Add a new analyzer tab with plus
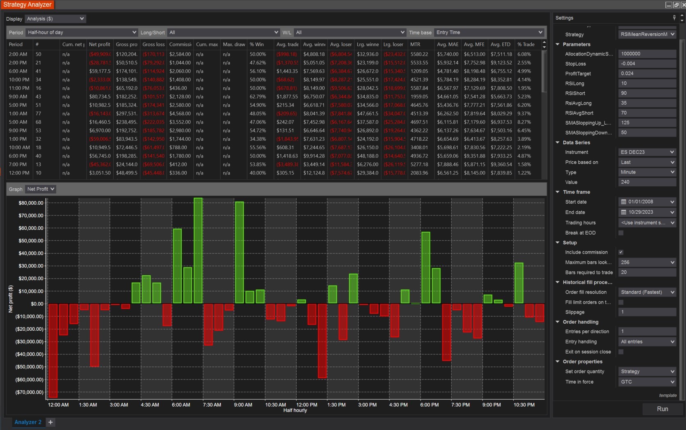The image size is (686, 430). 50,422
